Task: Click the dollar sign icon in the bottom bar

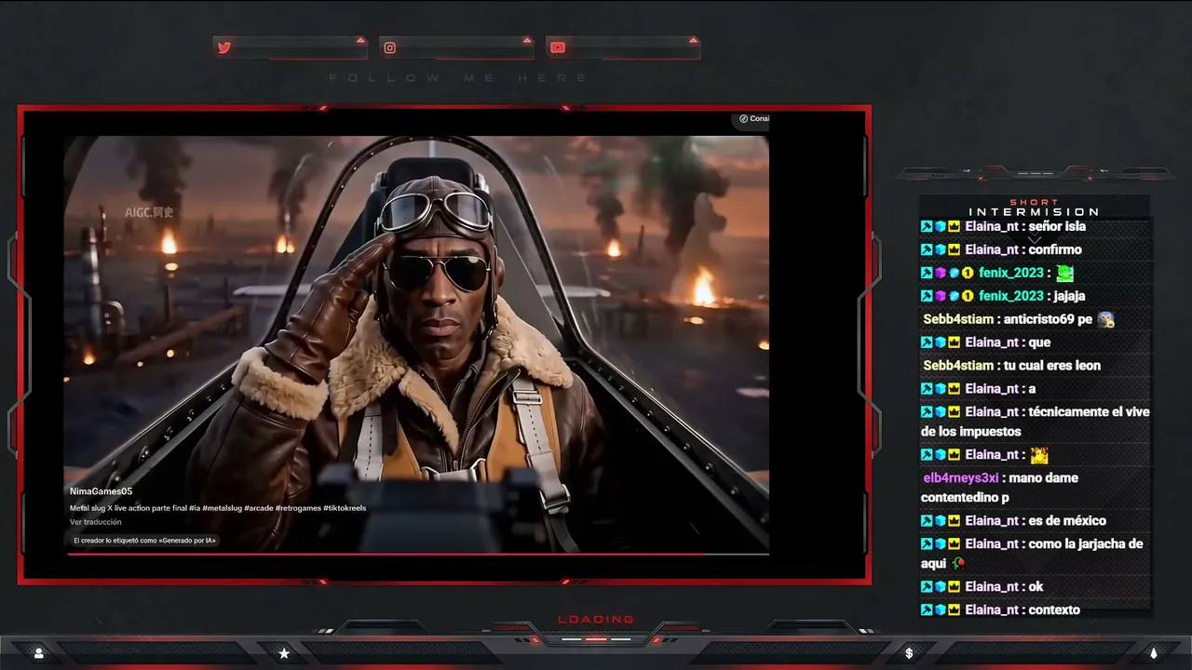Action: pos(909,653)
